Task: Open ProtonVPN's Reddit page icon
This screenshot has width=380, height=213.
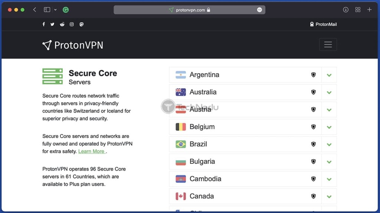Action: 62,24
